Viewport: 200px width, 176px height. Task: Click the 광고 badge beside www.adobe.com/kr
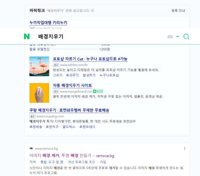click(x=56, y=65)
